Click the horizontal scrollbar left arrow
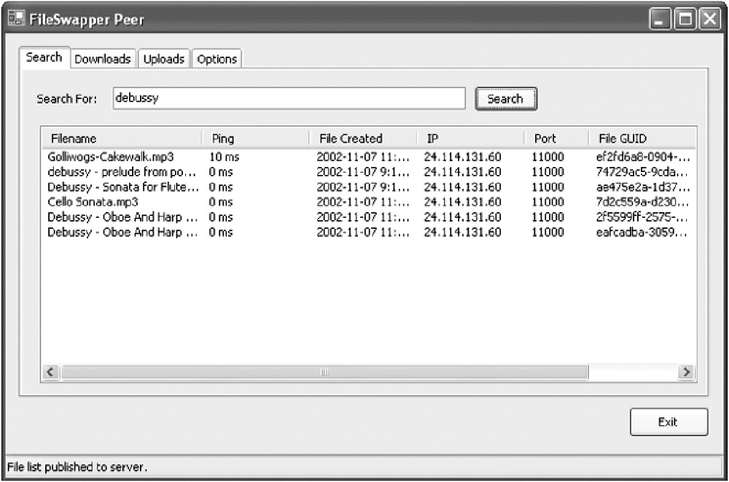This screenshot has height=482, width=729. 51,372
